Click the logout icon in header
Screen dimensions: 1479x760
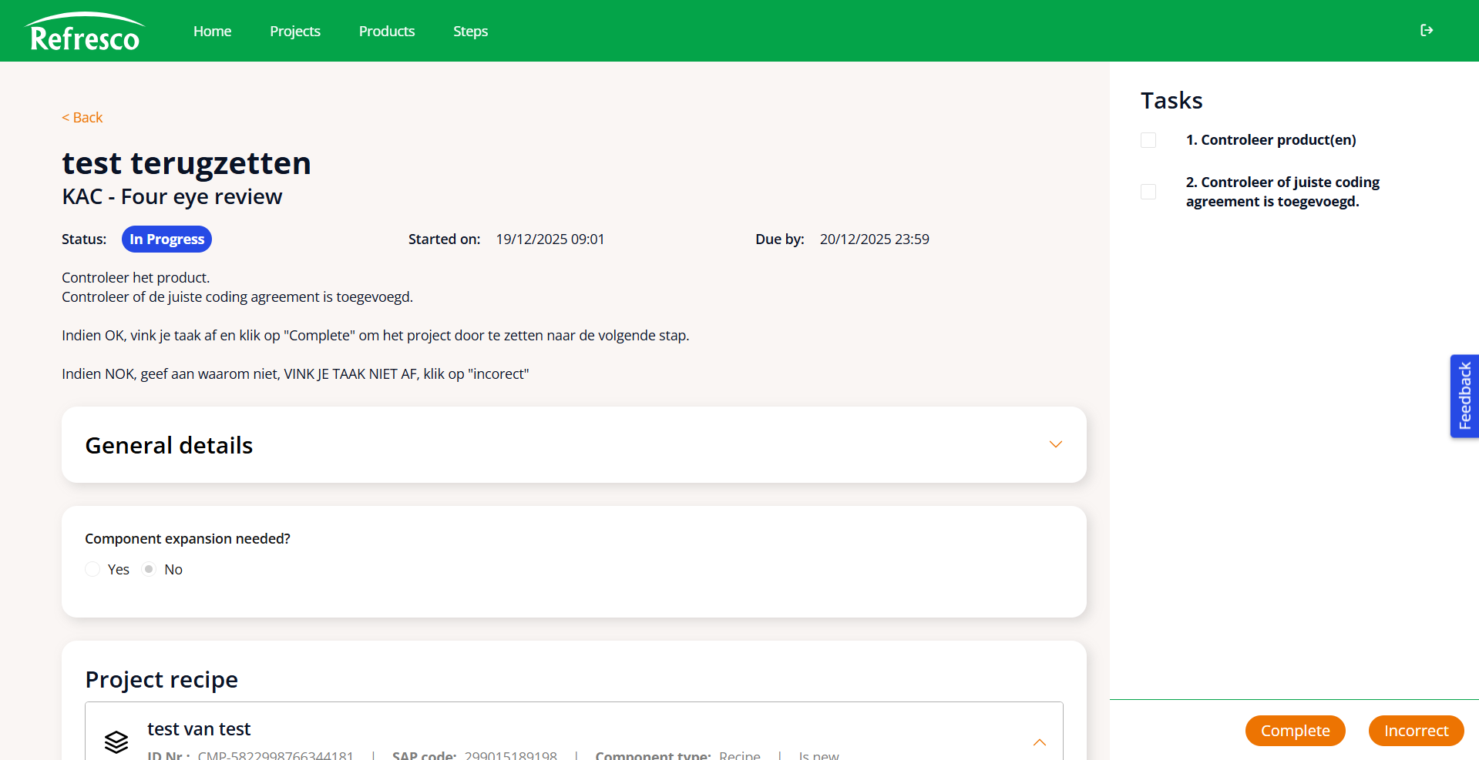click(x=1427, y=30)
